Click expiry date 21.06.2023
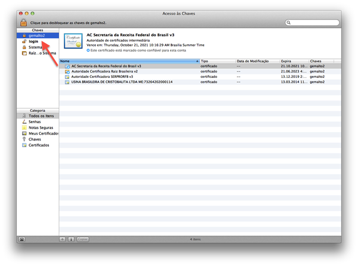 coord(294,71)
